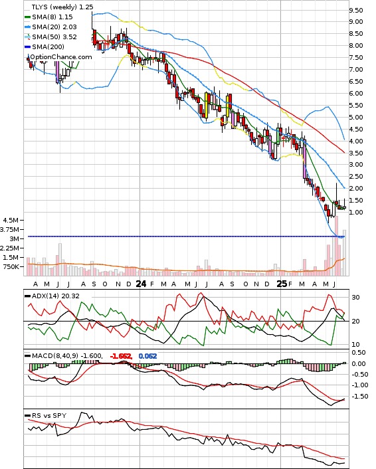Screen dimensions: 376x469
Task: Click the TLYS (weekly) 1.25 chart title
Action: 62,7
